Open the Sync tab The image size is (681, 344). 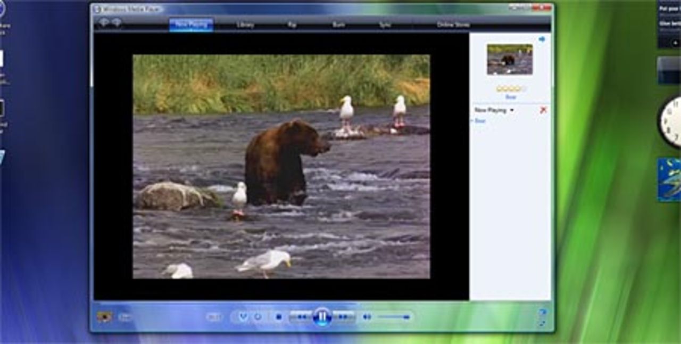coord(385,24)
